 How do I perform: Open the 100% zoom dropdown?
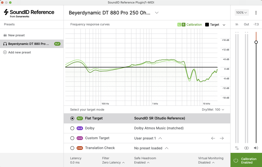click(x=242, y=13)
